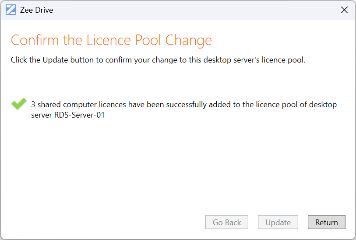
Task: Click the empty middle area of title bar
Action: click(184, 10)
